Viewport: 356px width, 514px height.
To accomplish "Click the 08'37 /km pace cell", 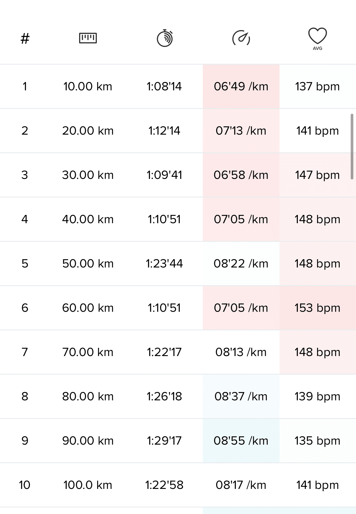I will tap(241, 396).
